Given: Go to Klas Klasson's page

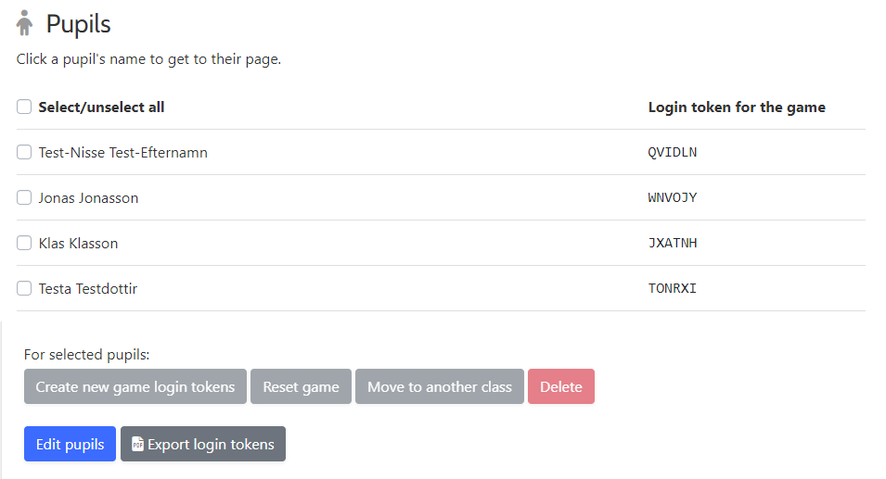Looking at the screenshot, I should [78, 243].
